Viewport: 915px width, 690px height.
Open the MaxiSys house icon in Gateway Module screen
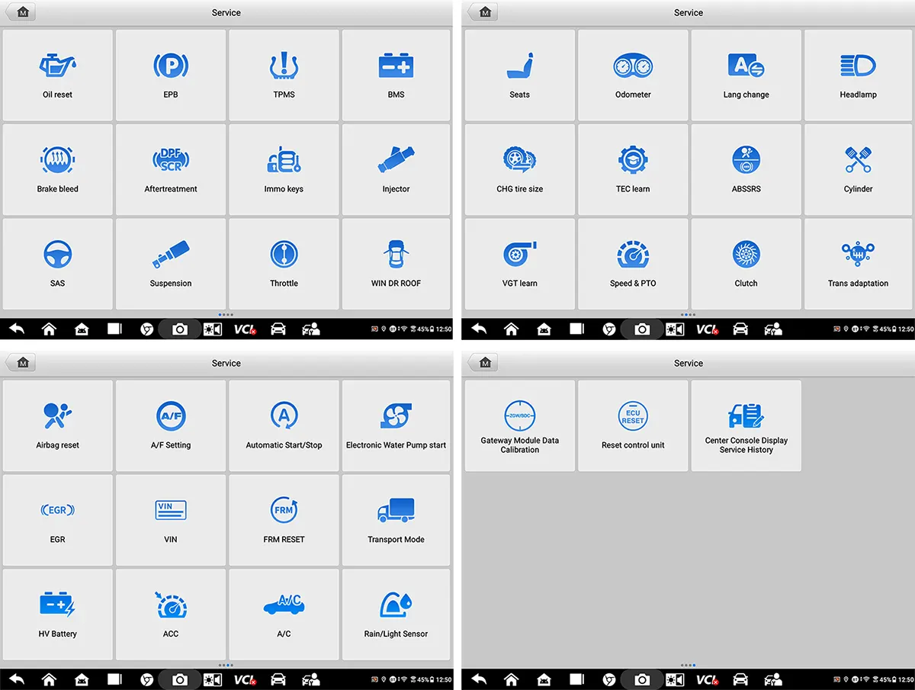pos(544,679)
